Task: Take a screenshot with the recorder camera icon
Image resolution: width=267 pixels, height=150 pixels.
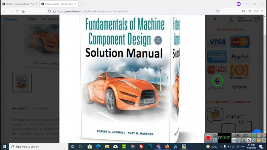Action: pos(215,135)
